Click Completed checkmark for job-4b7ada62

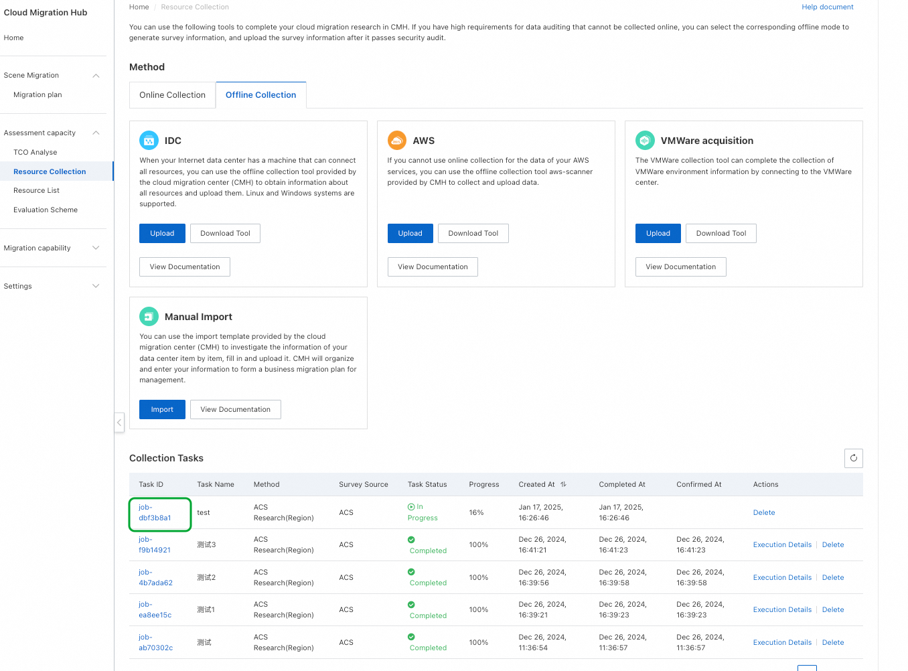[411, 572]
